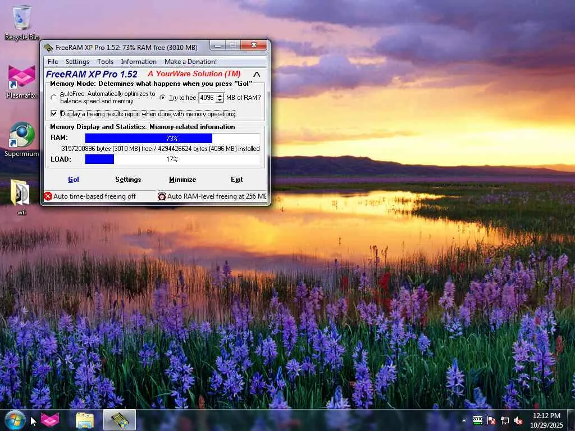The height and width of the screenshot is (431, 575).
Task: Click the Show Desktop strip beside the clock
Action: pos(571,420)
